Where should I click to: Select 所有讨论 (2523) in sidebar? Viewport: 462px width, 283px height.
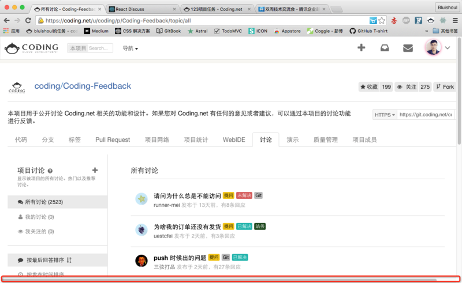click(57, 202)
